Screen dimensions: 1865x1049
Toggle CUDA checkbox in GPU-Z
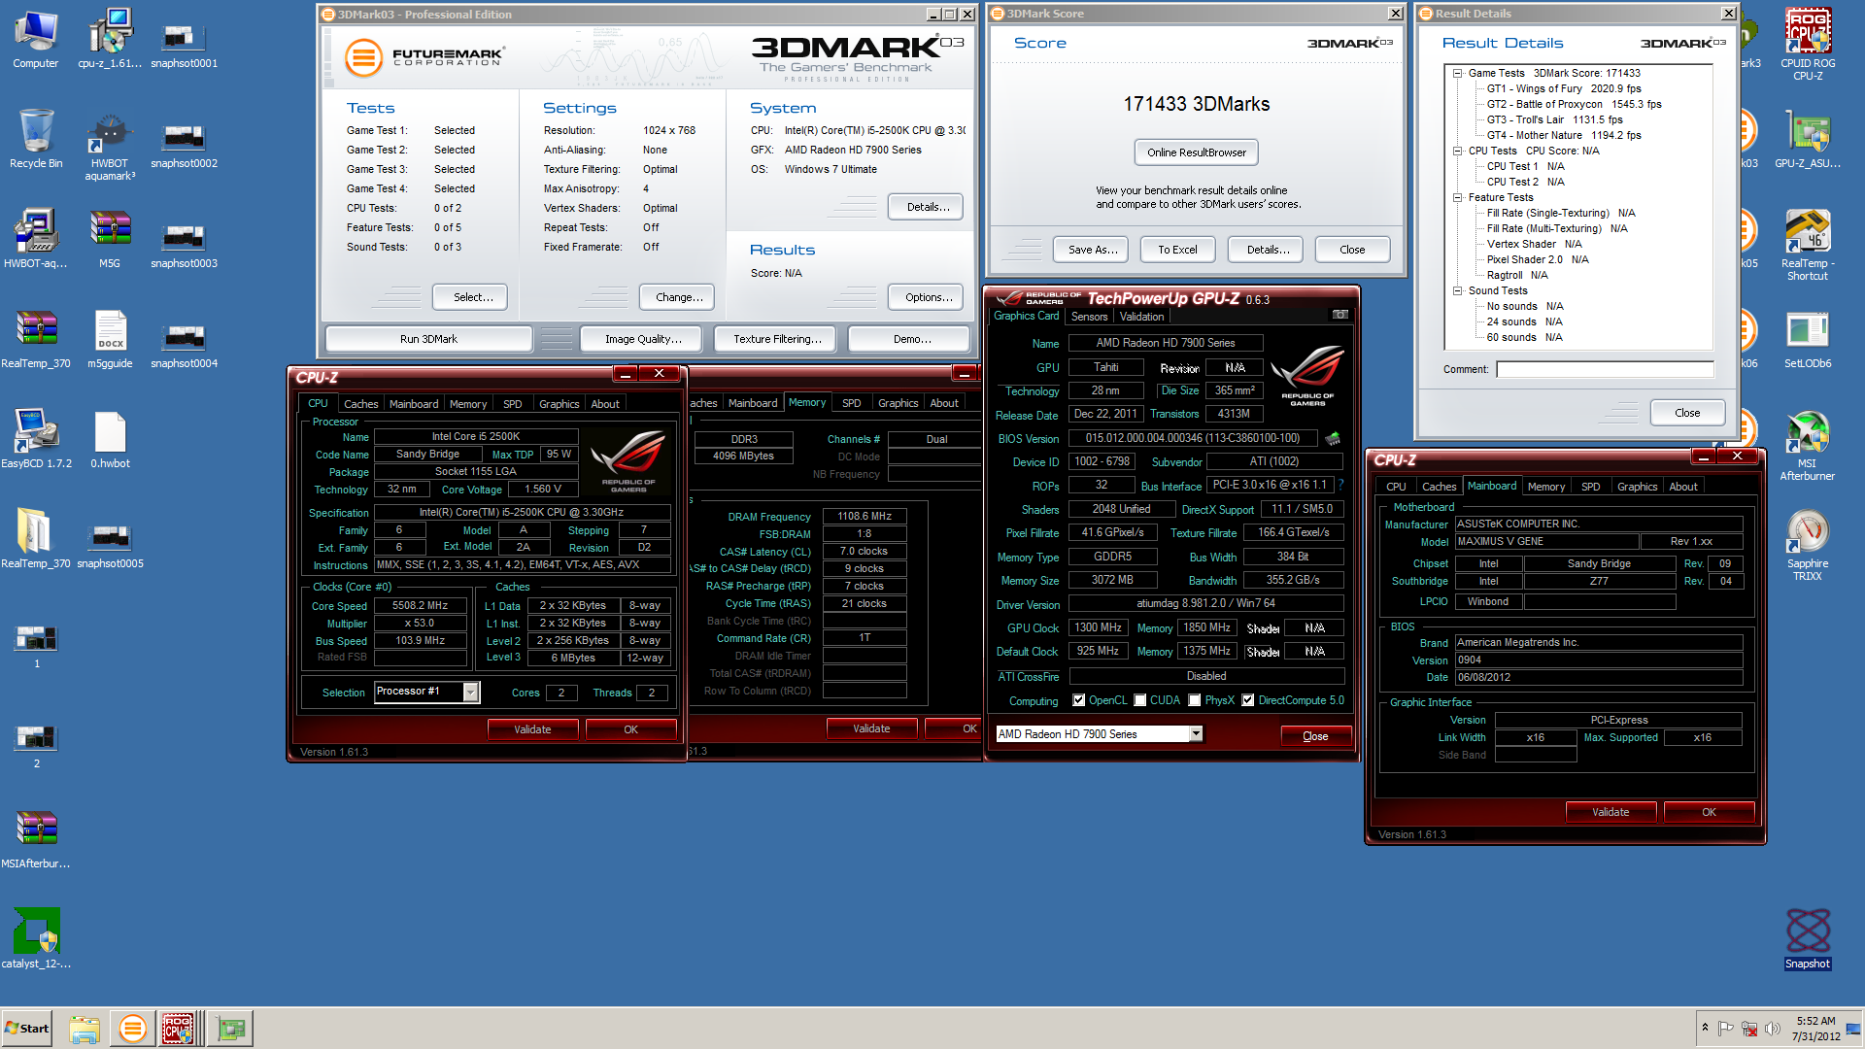[x=1140, y=700]
